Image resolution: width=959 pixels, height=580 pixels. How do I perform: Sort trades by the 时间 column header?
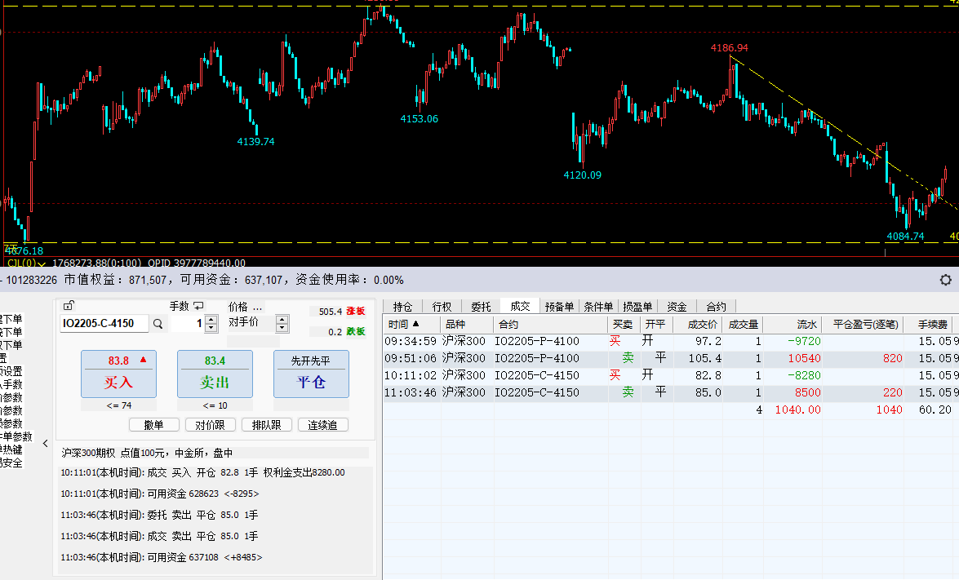pyautogui.click(x=404, y=325)
